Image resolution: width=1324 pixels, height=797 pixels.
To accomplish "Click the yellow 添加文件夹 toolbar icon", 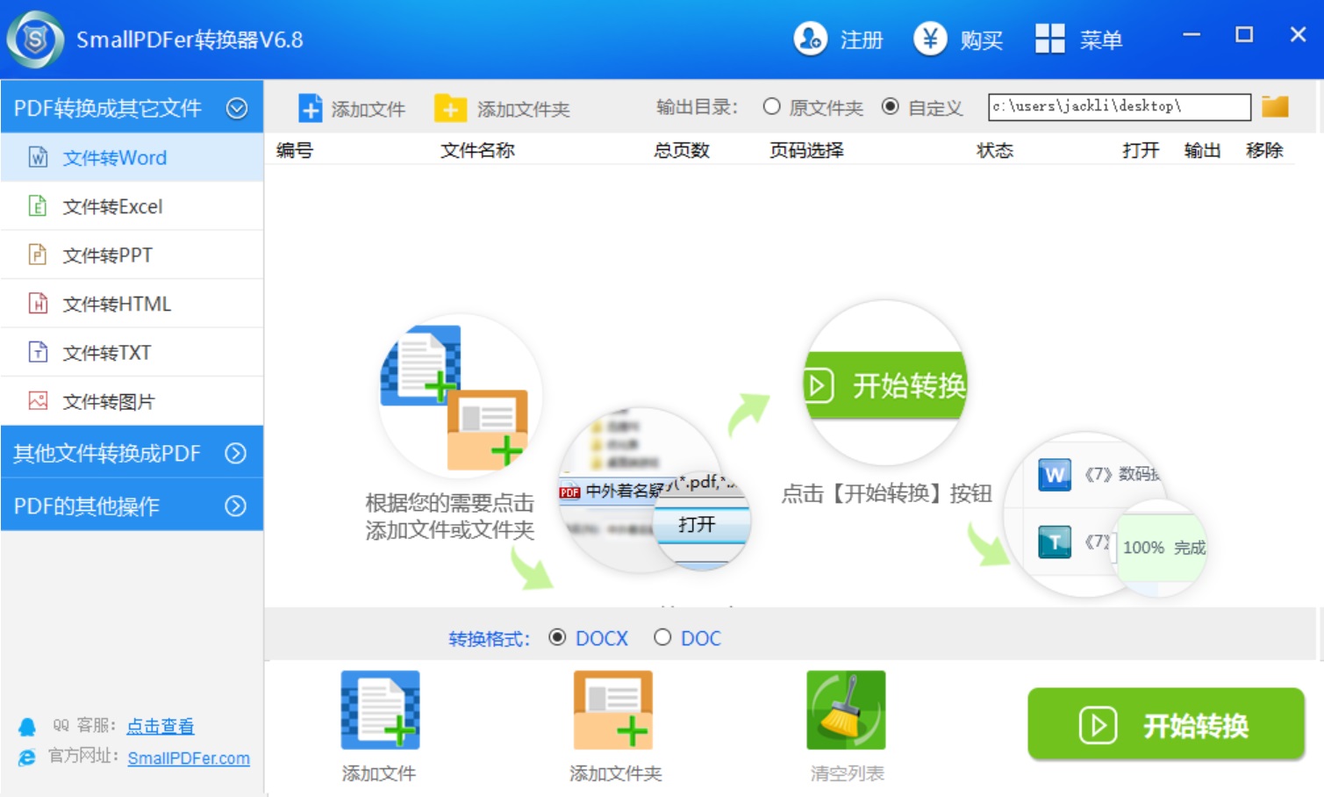I will pos(450,108).
